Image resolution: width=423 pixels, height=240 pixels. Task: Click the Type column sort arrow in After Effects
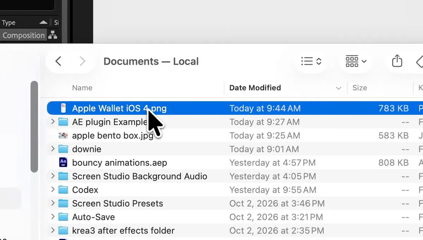click(x=43, y=23)
